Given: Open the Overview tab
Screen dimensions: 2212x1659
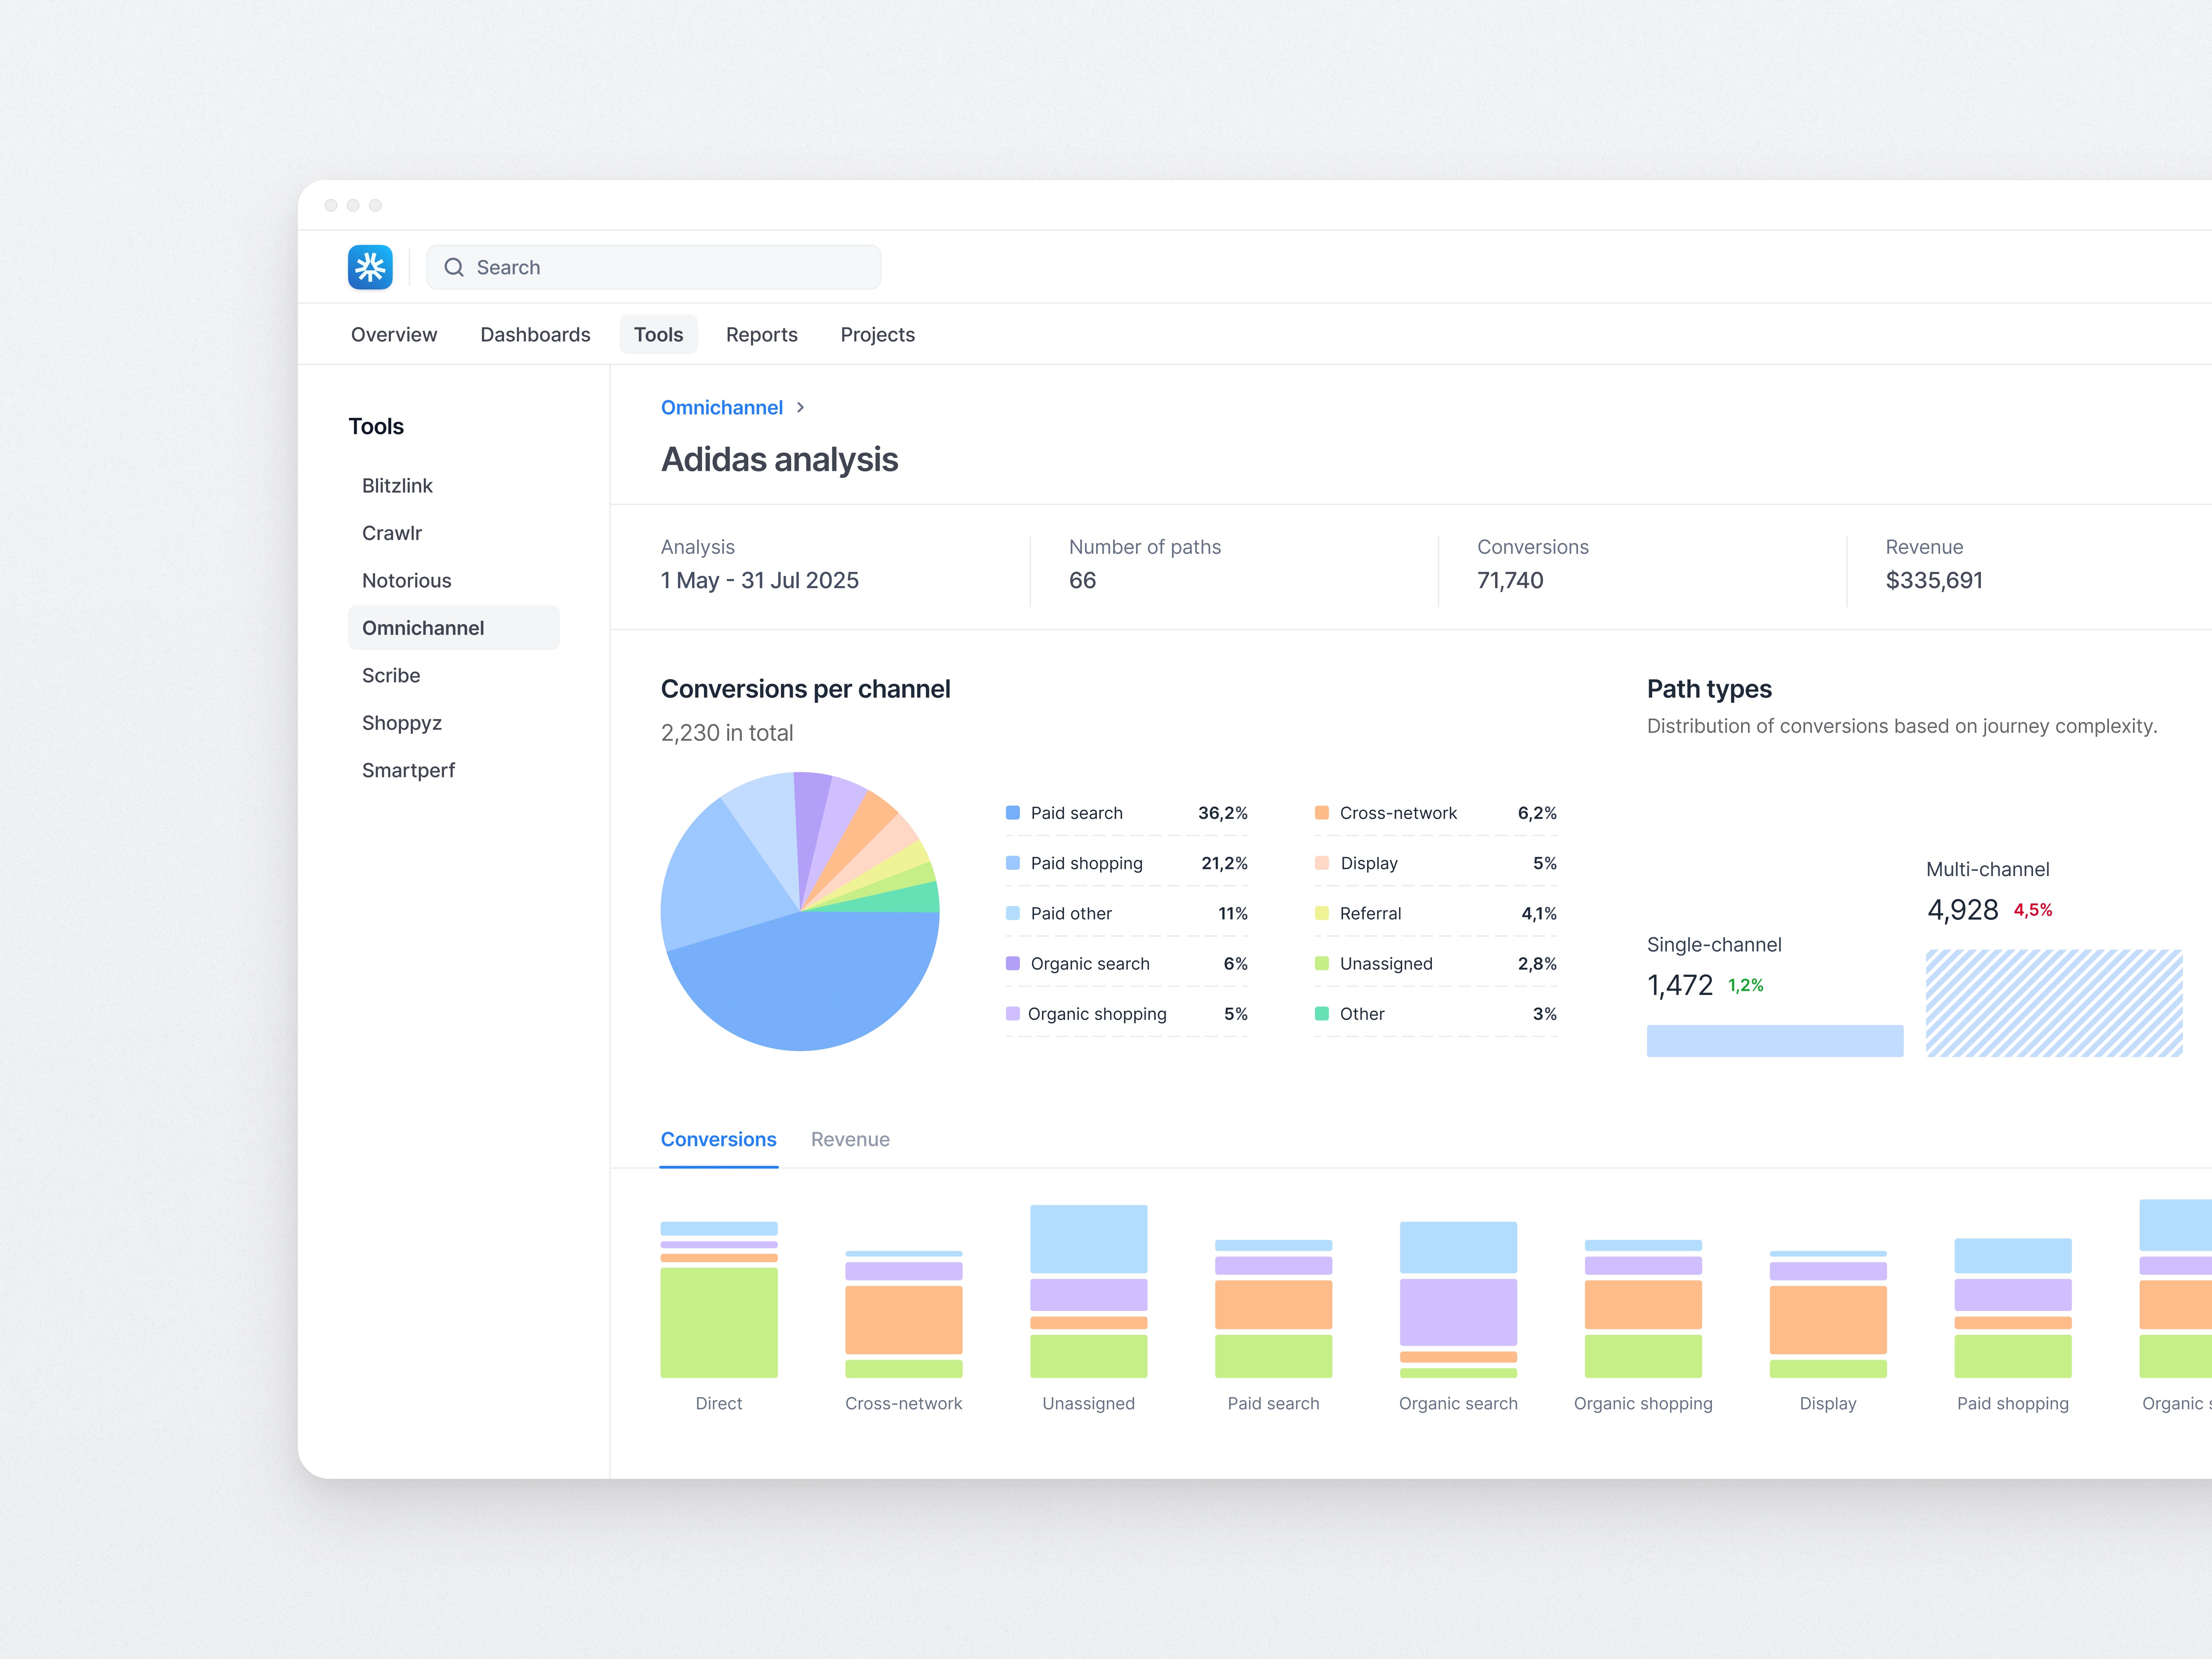Looking at the screenshot, I should point(394,334).
